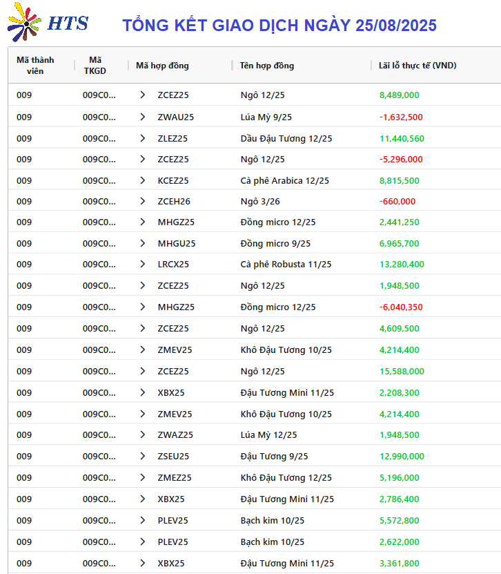Expand the ZWAU25 contract row

pyautogui.click(x=143, y=117)
